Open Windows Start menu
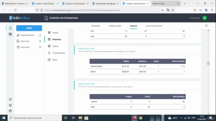216x121 pixels. click(4, 118)
